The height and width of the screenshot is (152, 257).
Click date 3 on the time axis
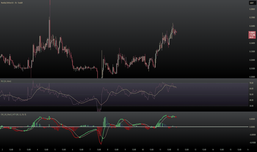click(x=20, y=150)
